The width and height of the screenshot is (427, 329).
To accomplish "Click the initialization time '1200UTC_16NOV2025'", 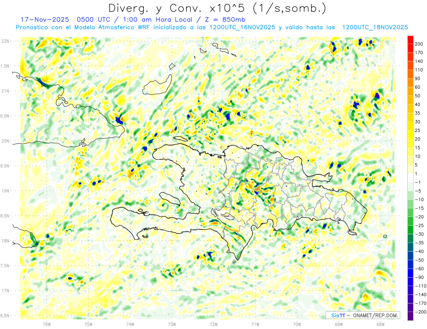I will click(242, 27).
